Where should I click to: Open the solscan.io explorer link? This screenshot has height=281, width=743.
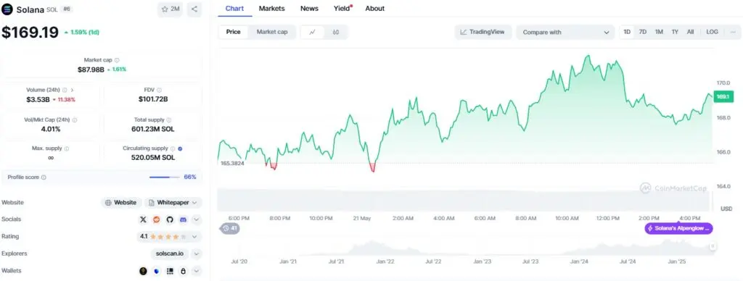(x=170, y=253)
